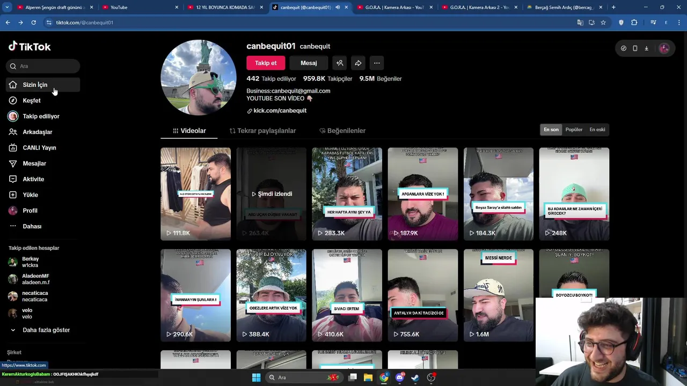
Task: Click the TikTok coins icon top right
Action: 623,48
